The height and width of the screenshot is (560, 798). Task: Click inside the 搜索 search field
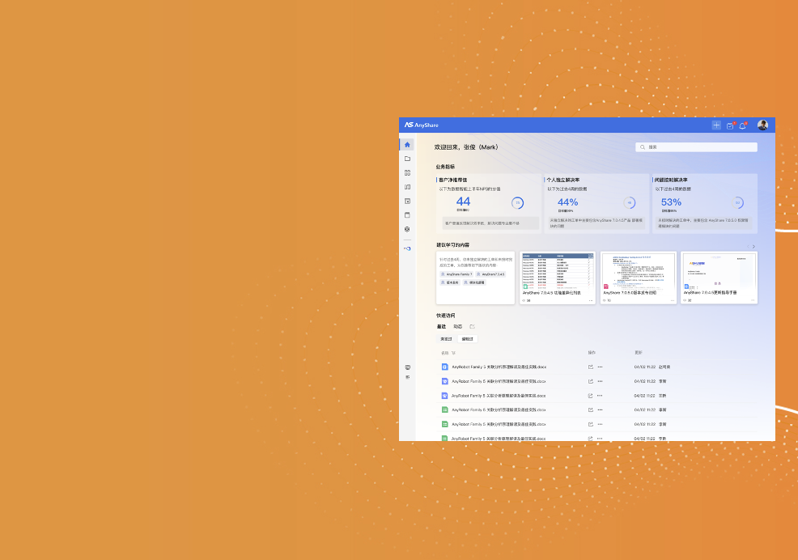pyautogui.click(x=696, y=147)
